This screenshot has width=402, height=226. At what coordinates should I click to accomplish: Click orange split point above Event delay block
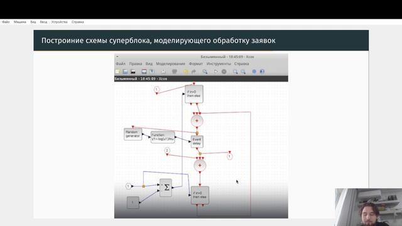[197, 133]
